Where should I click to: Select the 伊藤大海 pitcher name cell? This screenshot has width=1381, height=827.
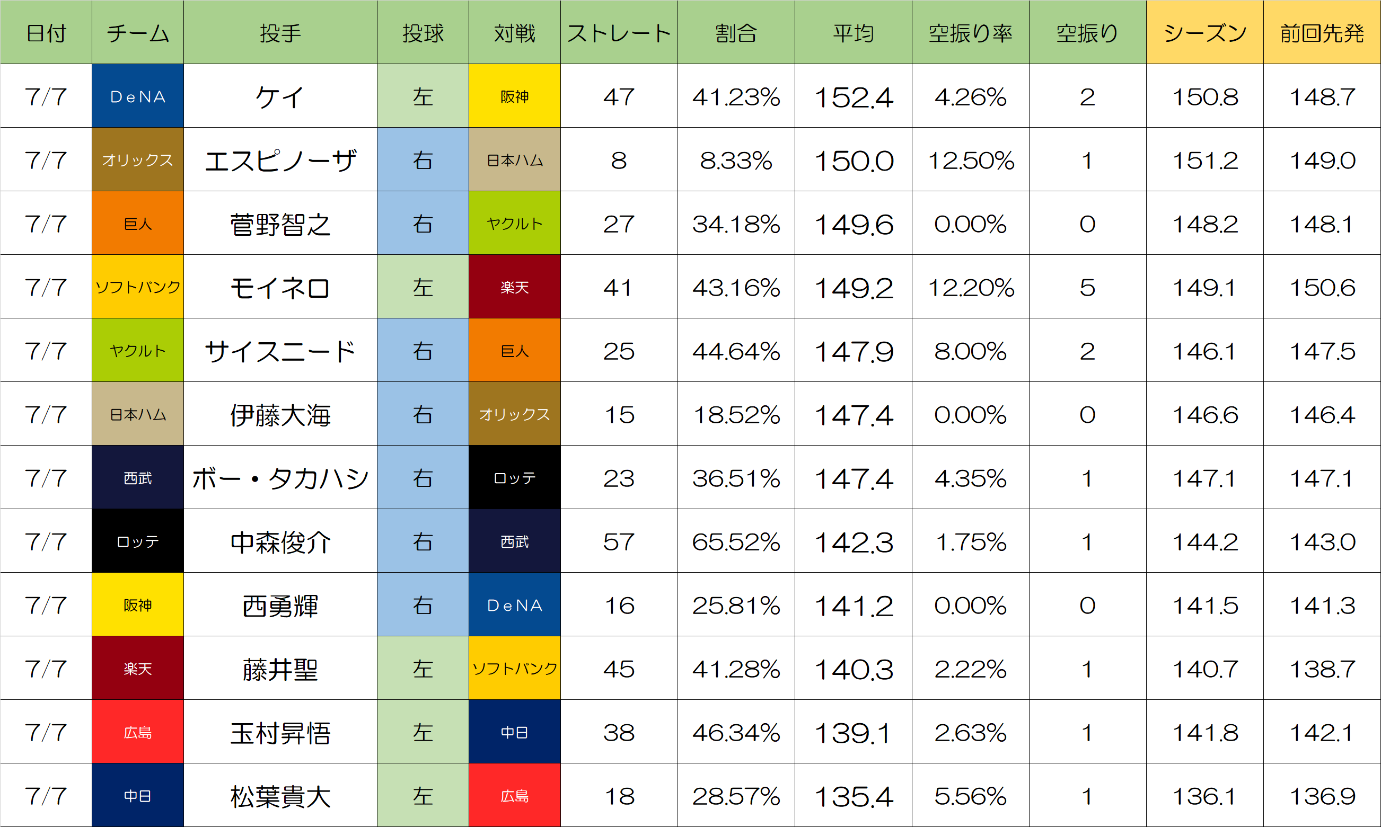280,414
